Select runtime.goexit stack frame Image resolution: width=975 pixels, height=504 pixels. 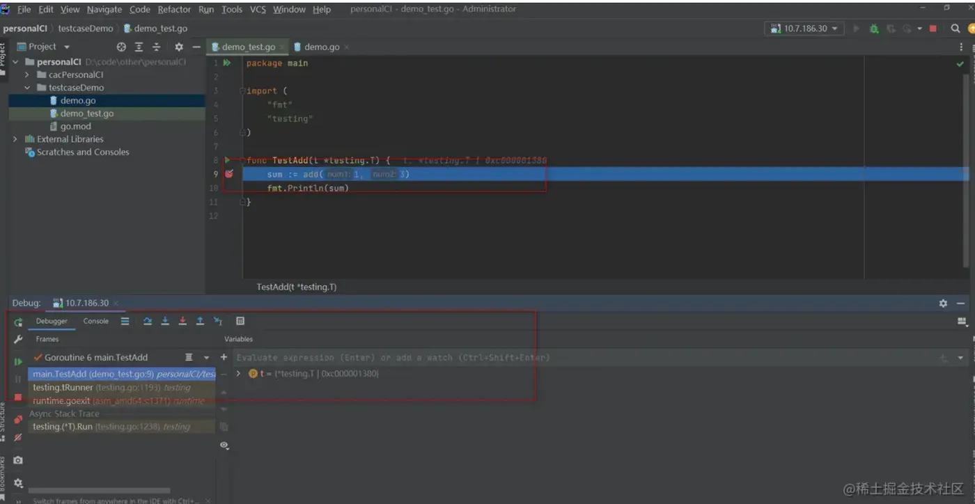(122, 400)
